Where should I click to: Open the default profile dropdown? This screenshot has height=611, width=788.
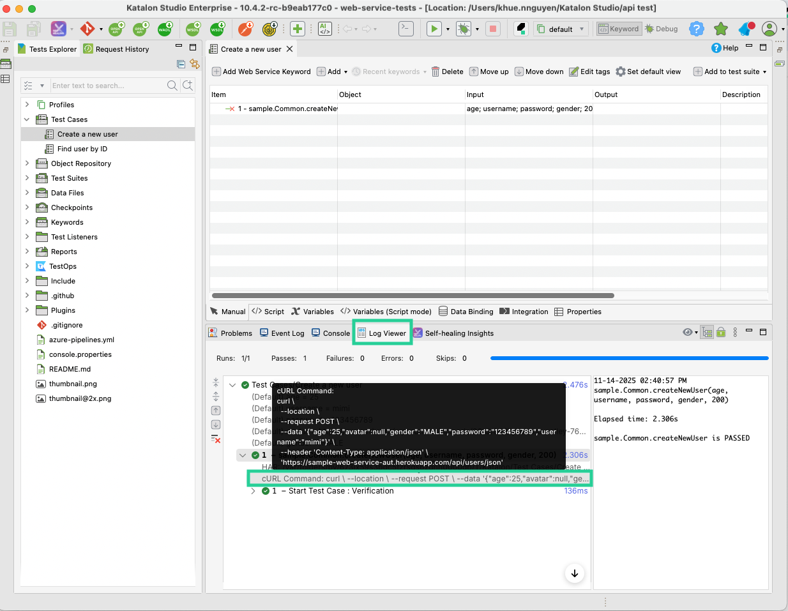coord(560,29)
